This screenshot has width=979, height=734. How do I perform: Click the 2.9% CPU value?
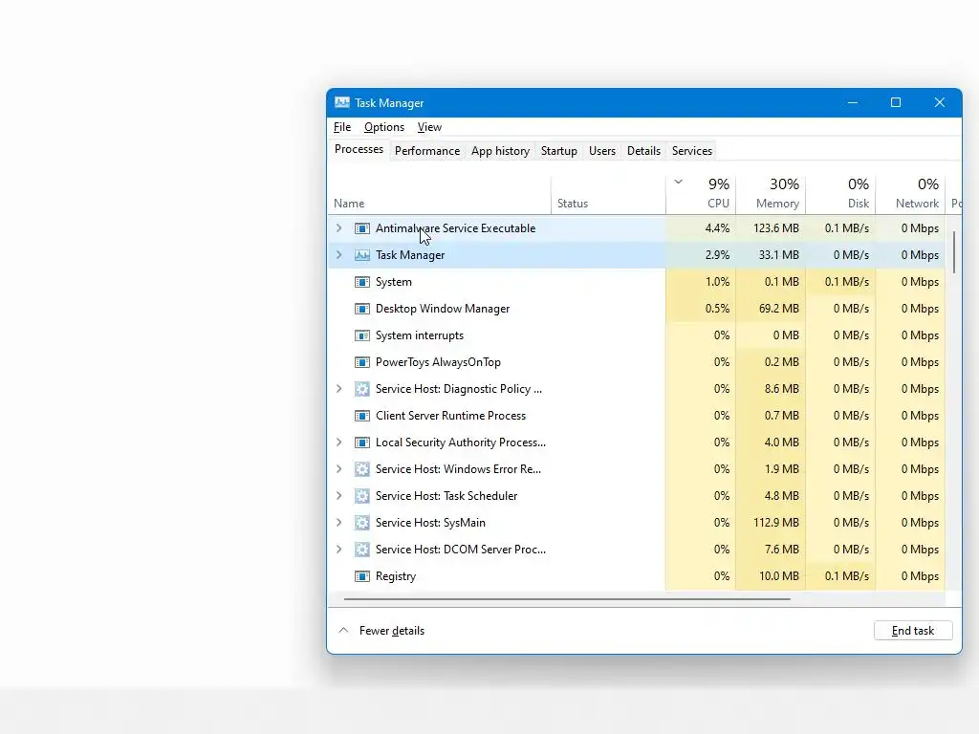[x=717, y=255]
